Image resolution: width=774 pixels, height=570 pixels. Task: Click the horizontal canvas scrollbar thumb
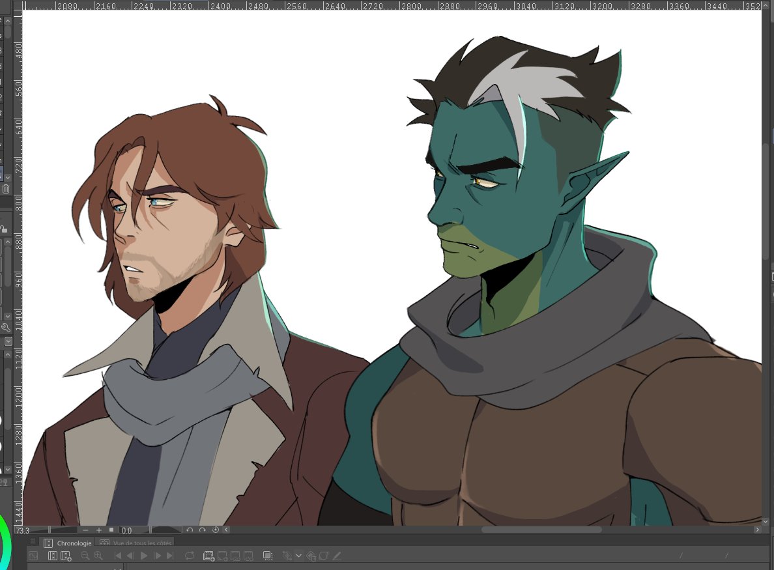point(541,530)
